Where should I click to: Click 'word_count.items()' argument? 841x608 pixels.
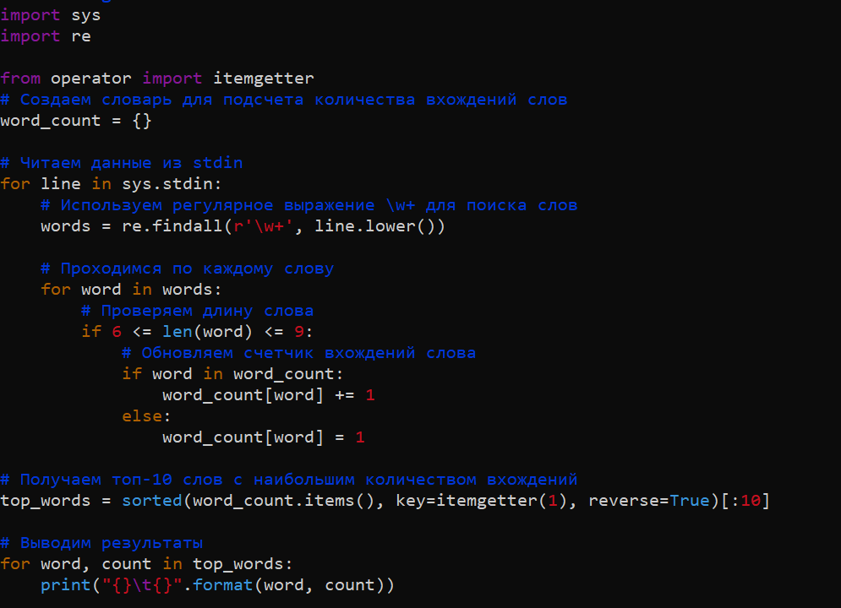point(283,501)
